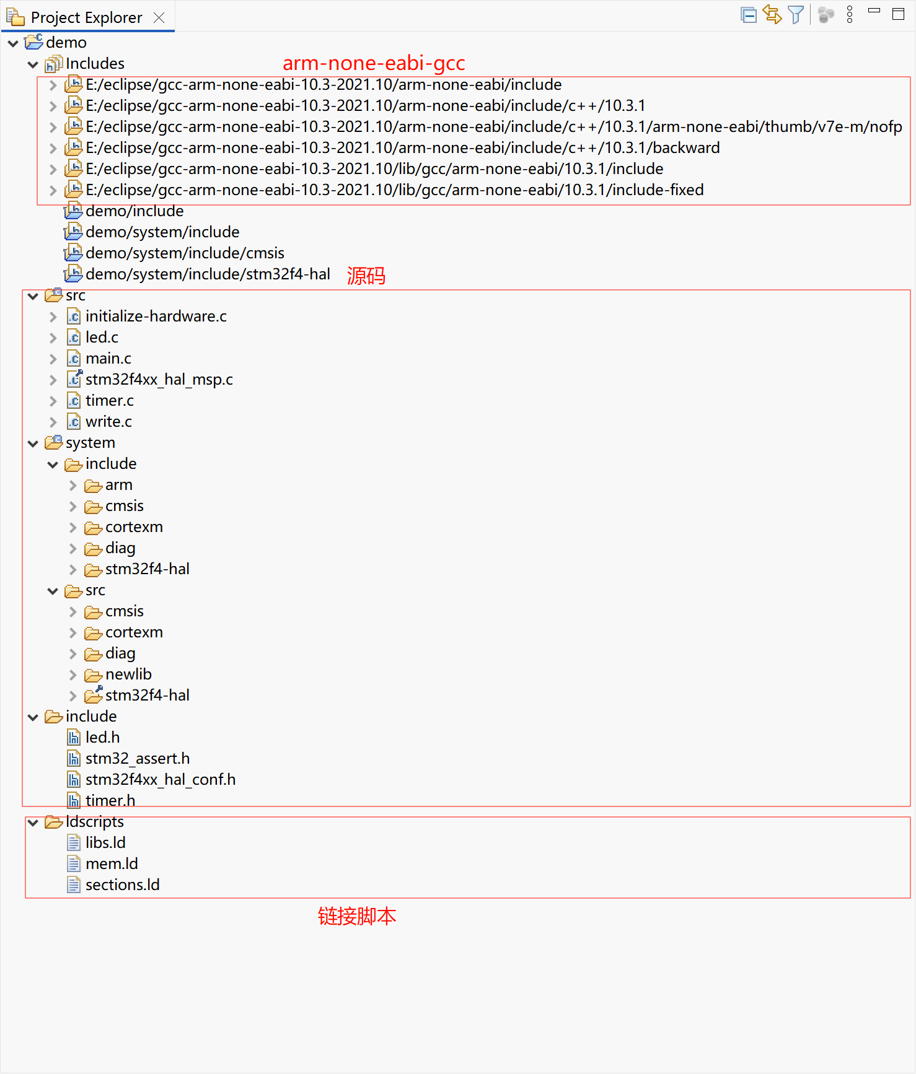Viewport: 916px width, 1074px height.
Task: Click the main.c file icon
Action: pyautogui.click(x=74, y=359)
